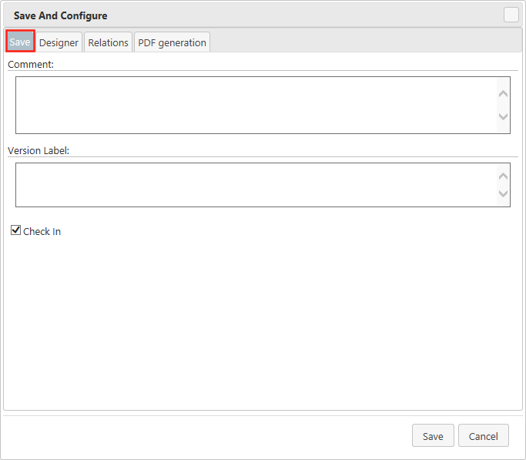Screen dimensions: 526x460
Task: Click the Comment field label
Action: 31,65
